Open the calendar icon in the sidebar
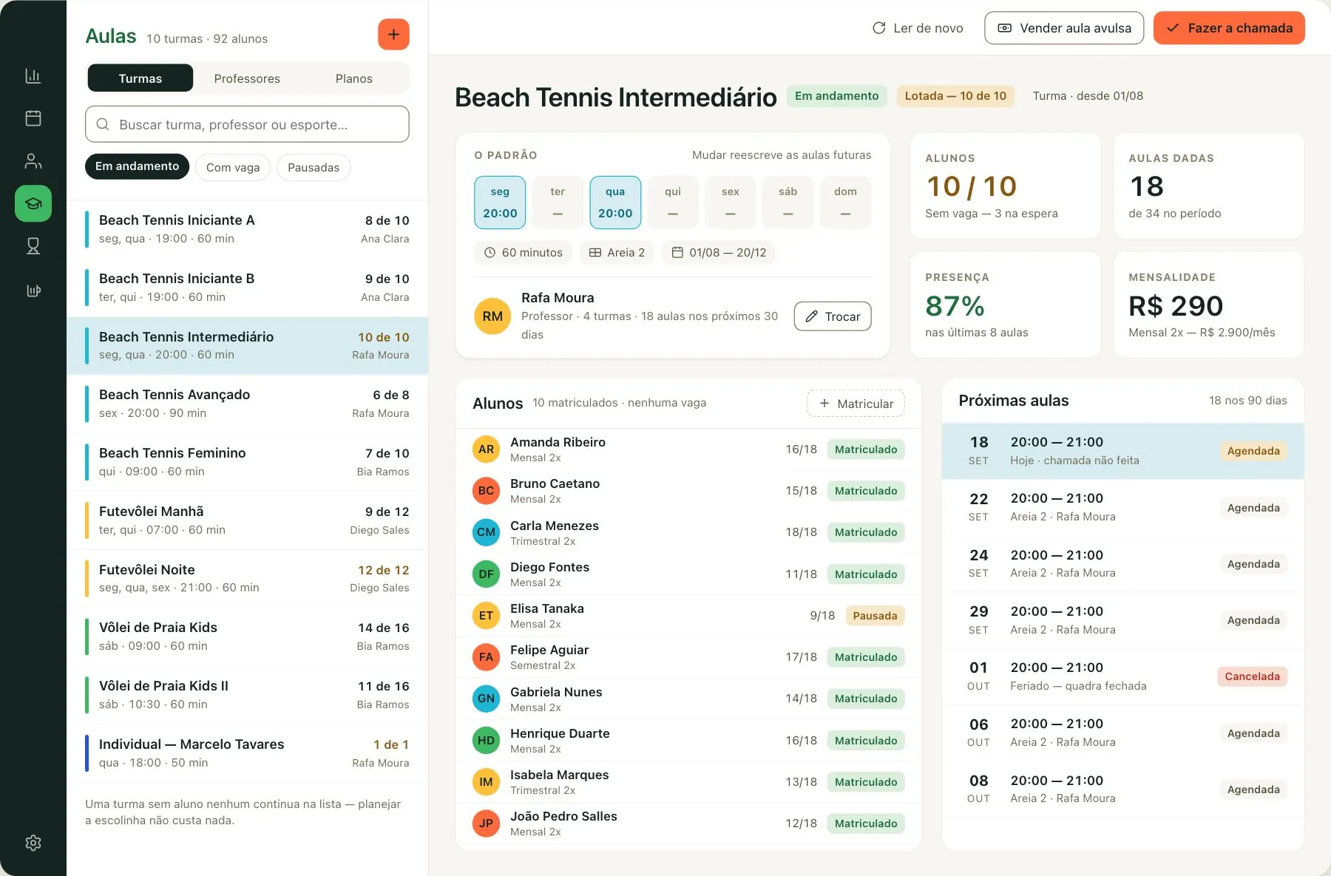This screenshot has width=1331, height=876. (33, 118)
